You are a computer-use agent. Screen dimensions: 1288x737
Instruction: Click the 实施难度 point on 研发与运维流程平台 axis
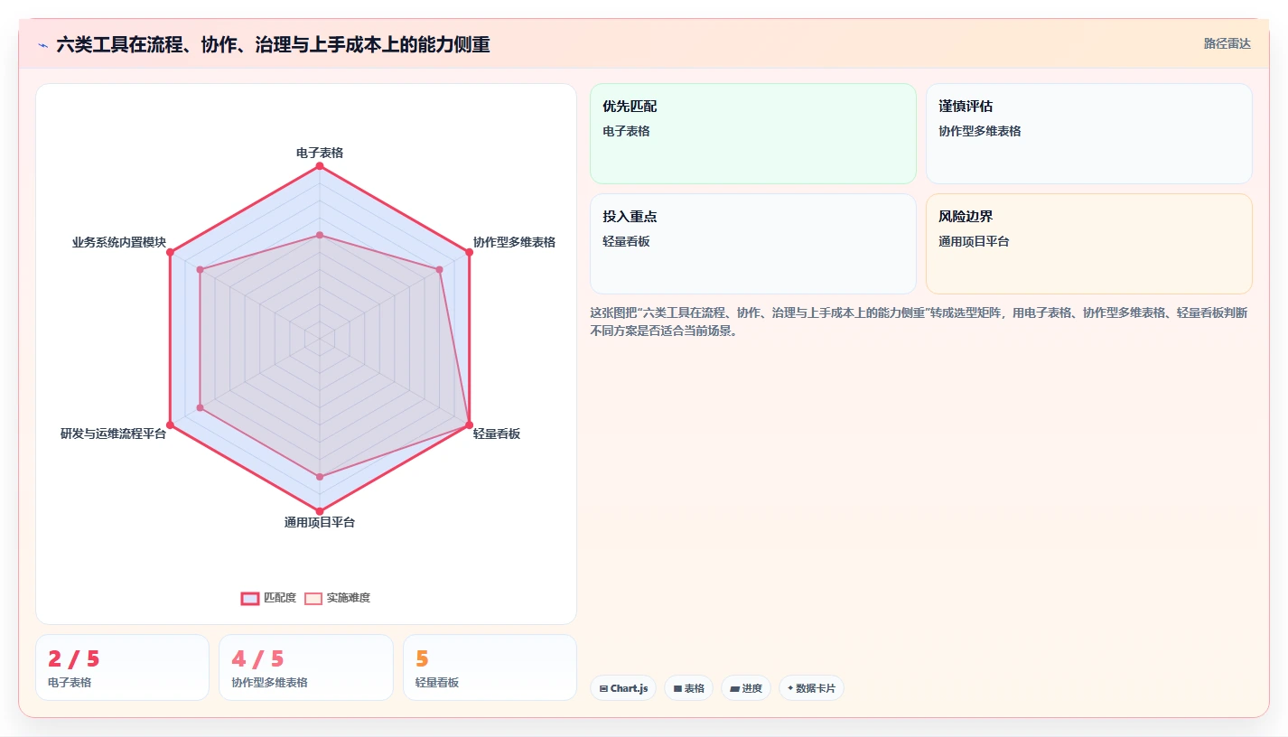pyautogui.click(x=201, y=408)
